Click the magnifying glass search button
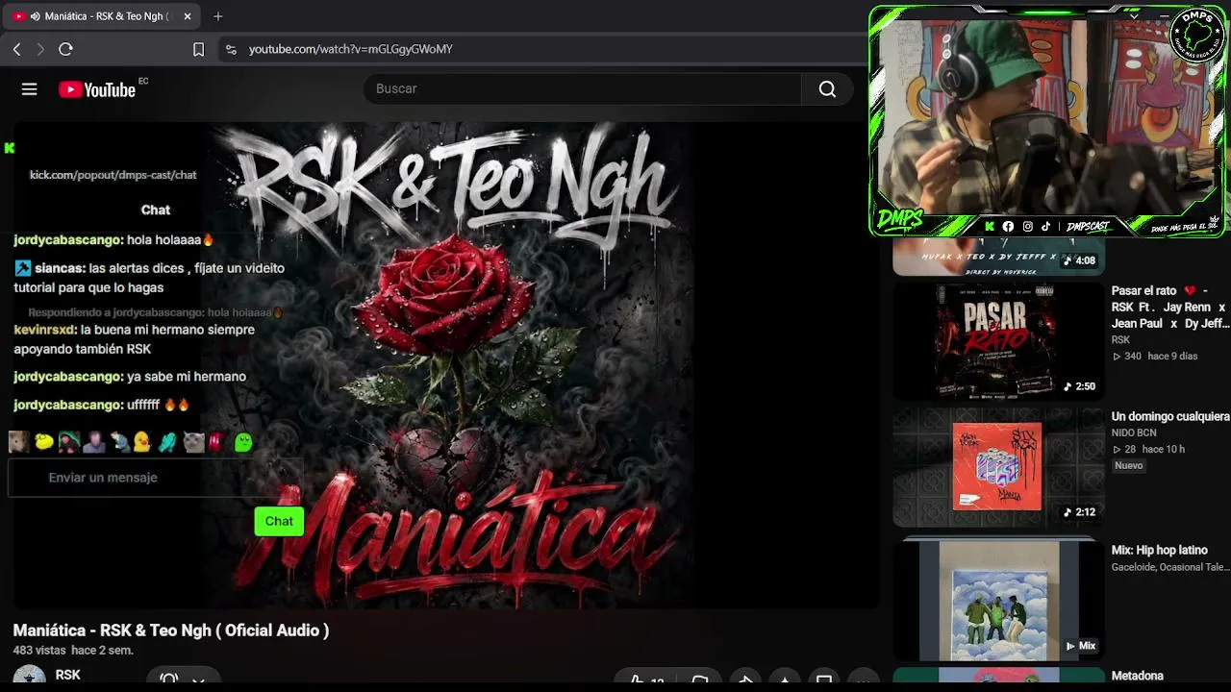The image size is (1231, 692). [827, 88]
